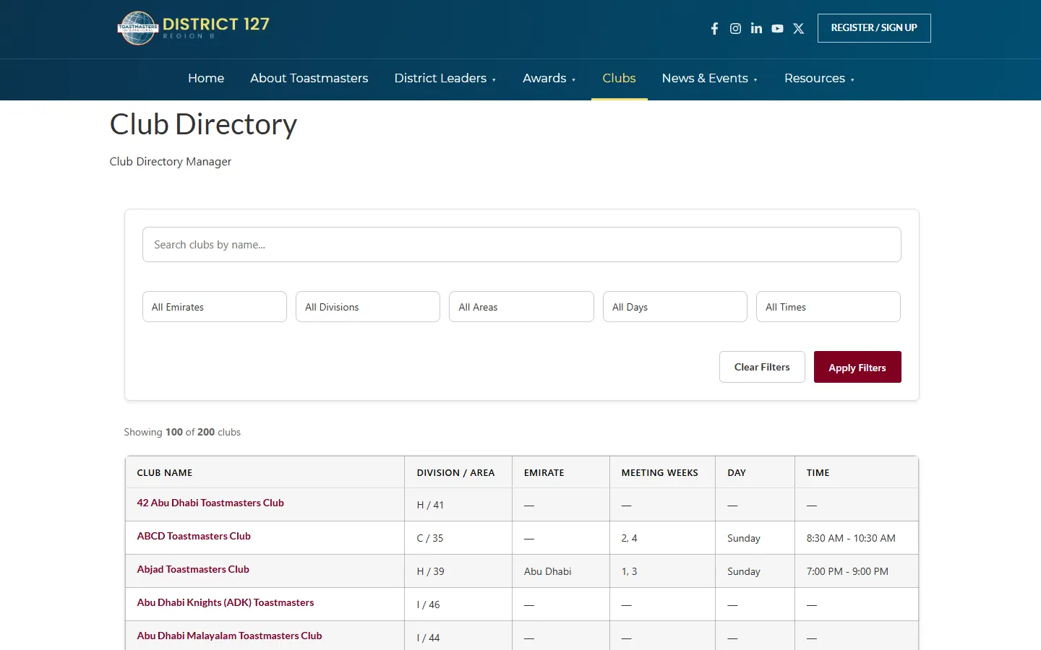Click the 'Club Directory Manager' text
This screenshot has width=1041, height=650.
pos(171,162)
